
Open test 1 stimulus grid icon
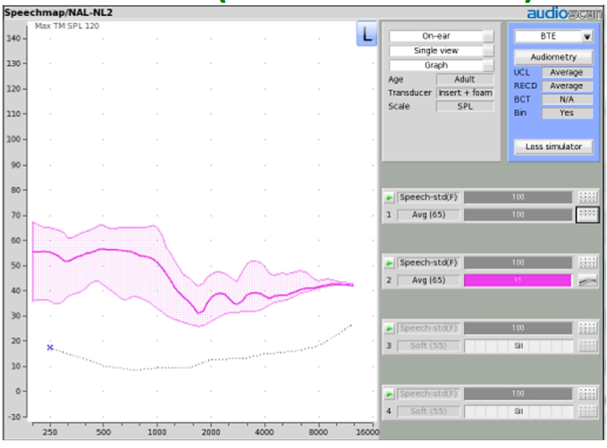(586, 197)
